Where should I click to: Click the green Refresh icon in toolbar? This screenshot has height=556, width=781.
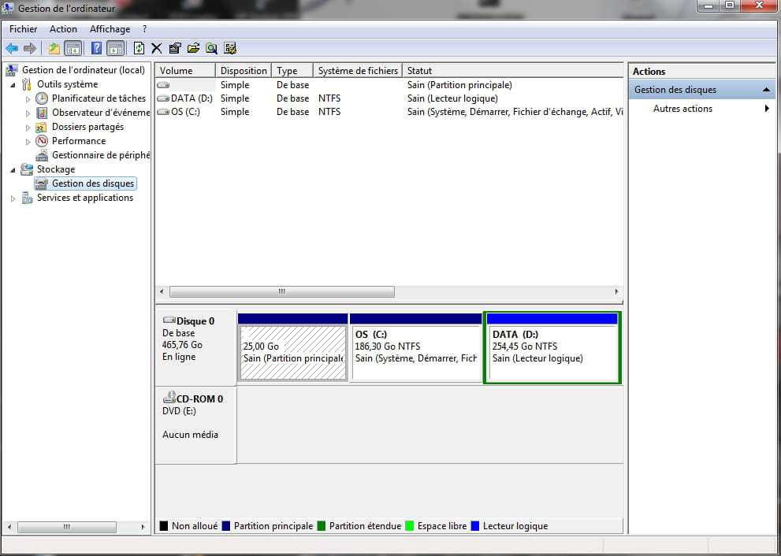point(139,48)
